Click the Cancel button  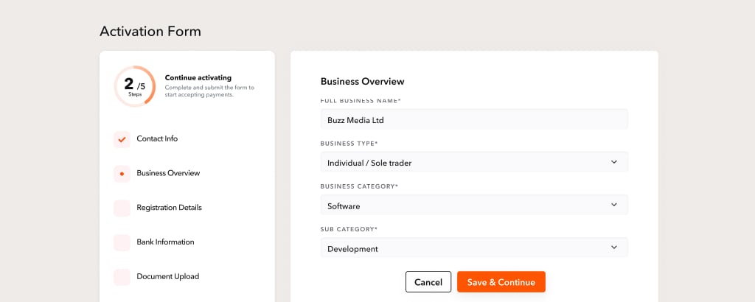[x=428, y=282]
